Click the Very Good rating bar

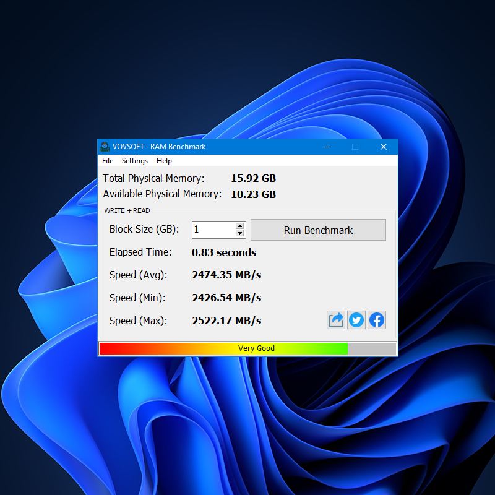pos(256,348)
